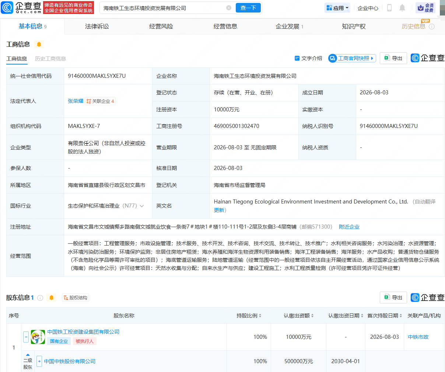Open the 经营信息 tab
This screenshot has width=445, height=372.
click(225, 26)
